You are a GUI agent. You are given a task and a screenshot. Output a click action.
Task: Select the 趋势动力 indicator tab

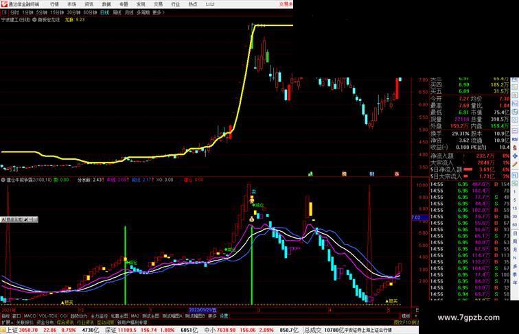tap(79, 316)
